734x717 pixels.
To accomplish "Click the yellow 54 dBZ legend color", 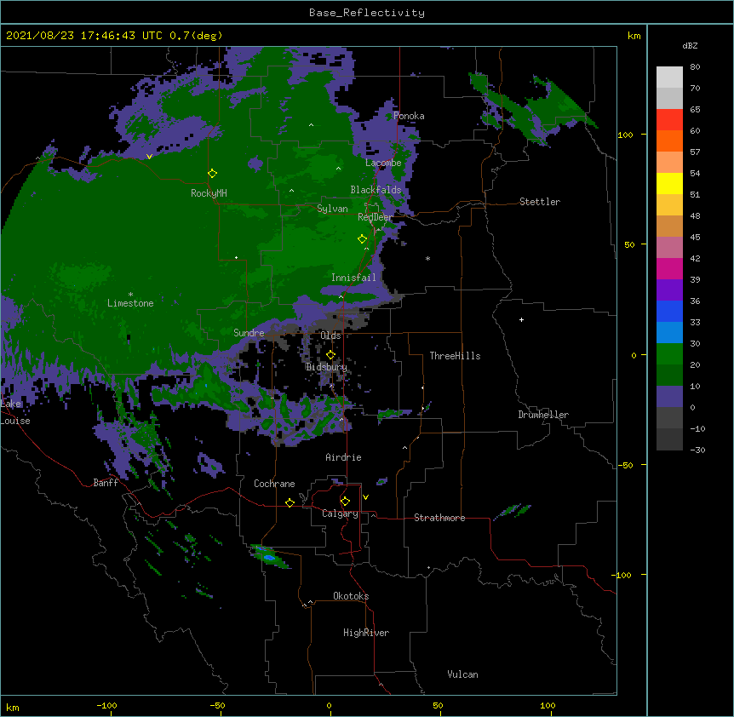I will [669, 184].
